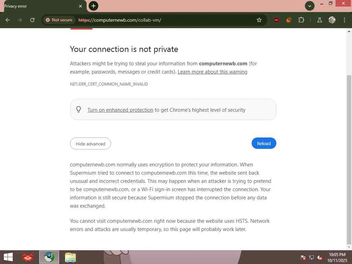Open the experiments flask icon
352x264 pixels.
(319, 20)
